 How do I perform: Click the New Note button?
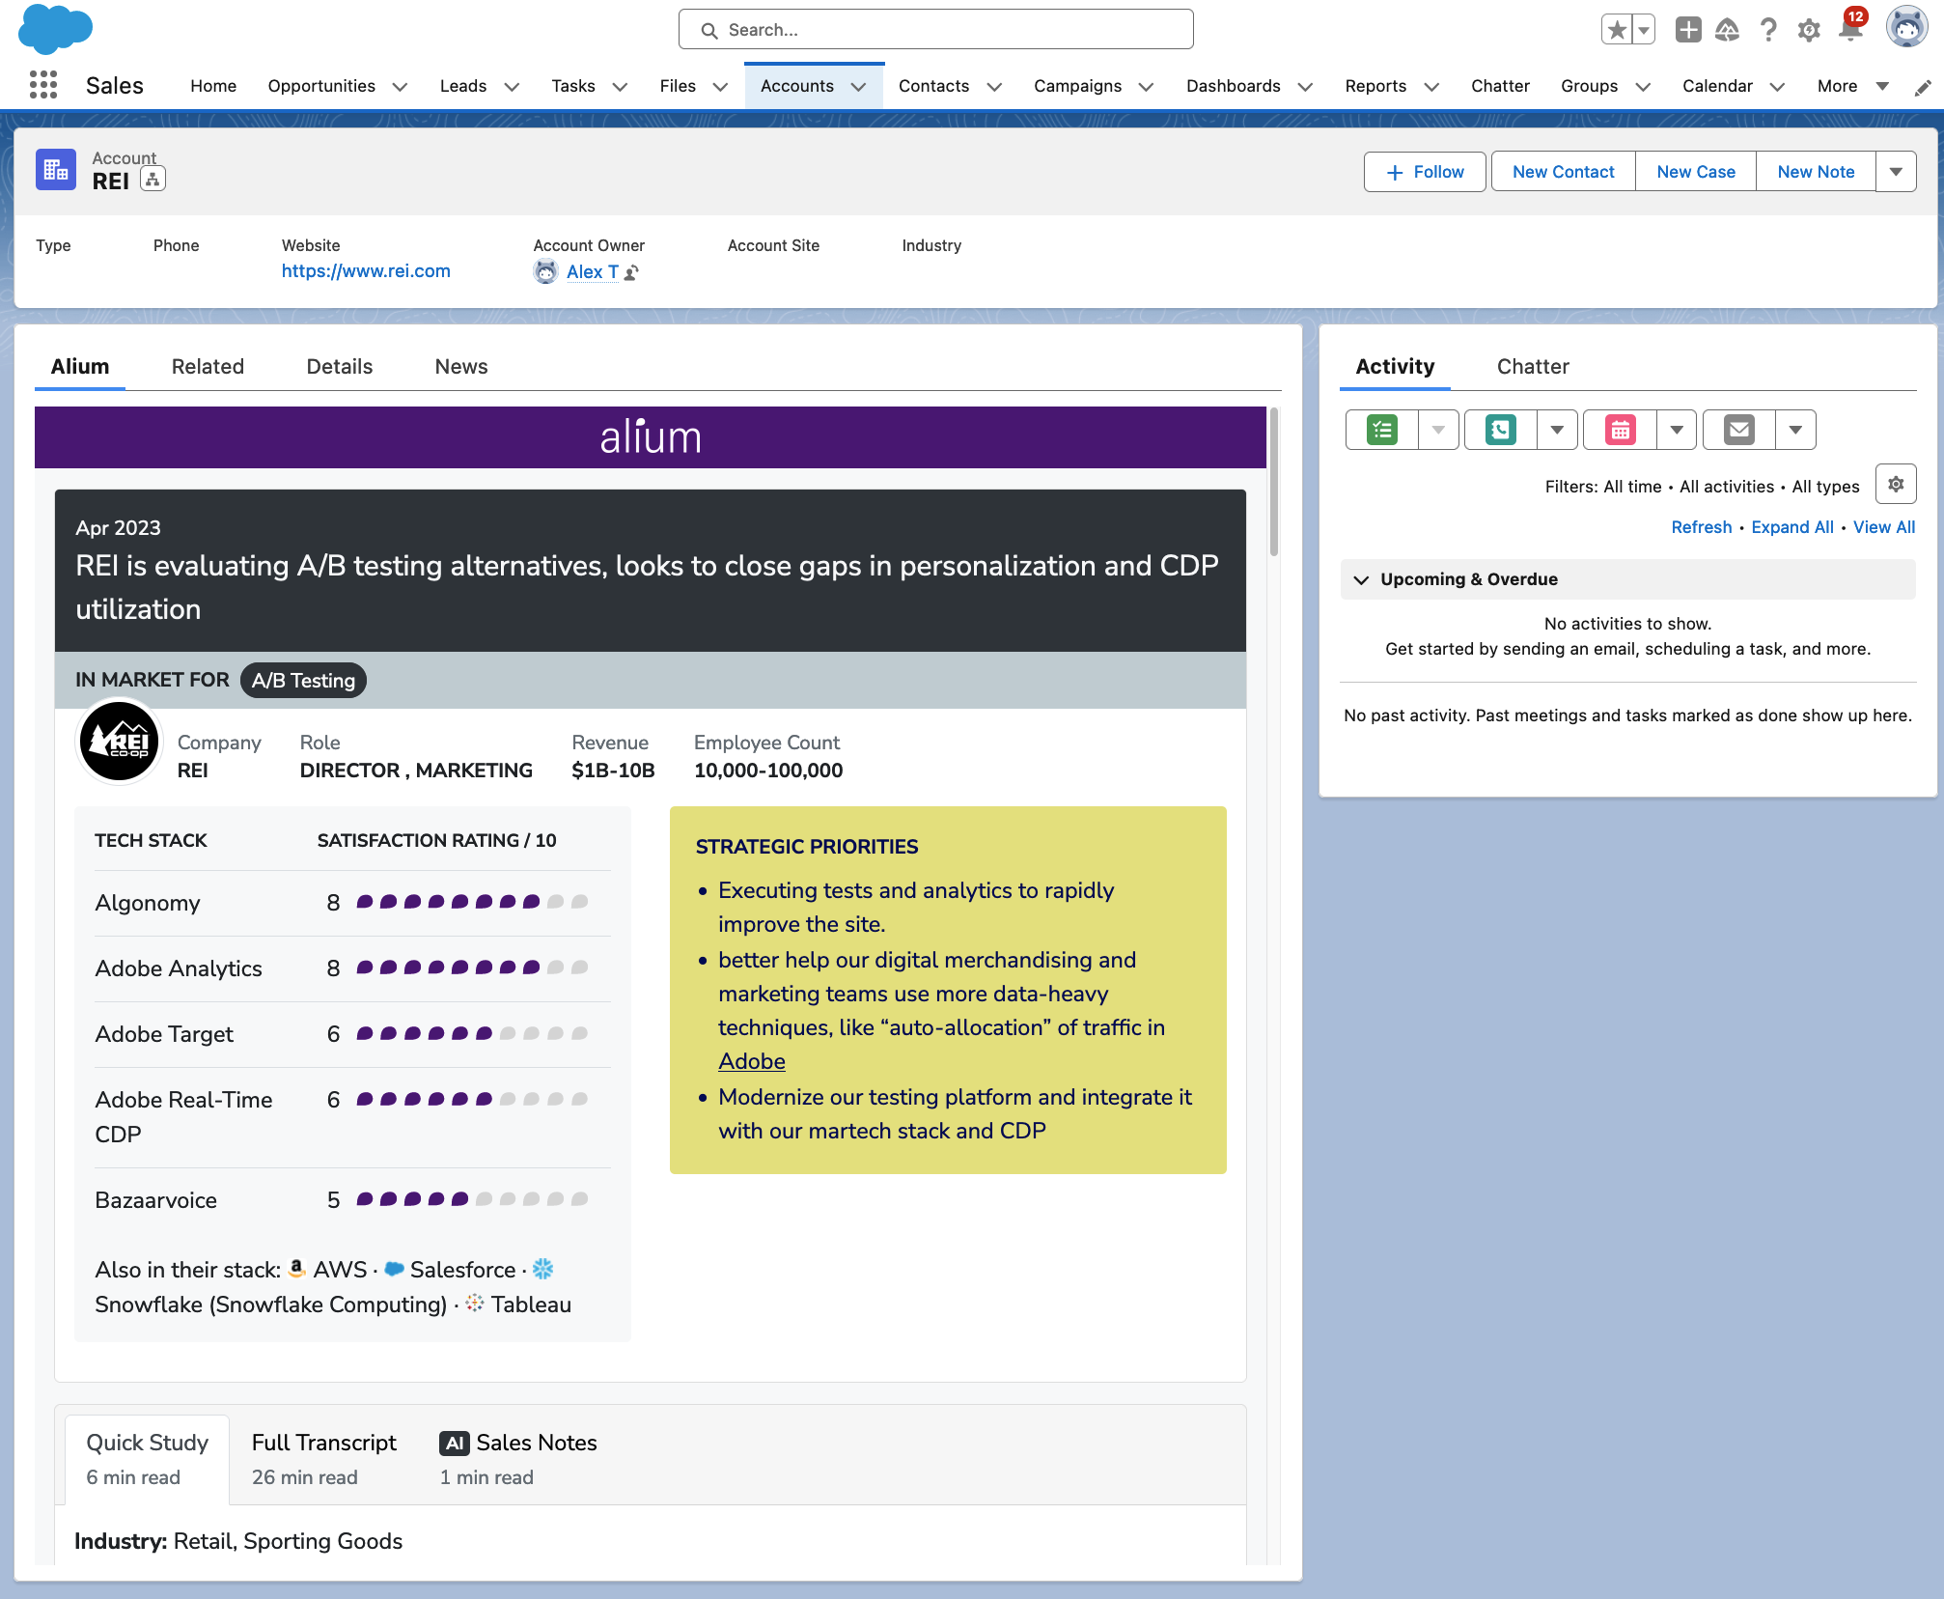point(1816,172)
